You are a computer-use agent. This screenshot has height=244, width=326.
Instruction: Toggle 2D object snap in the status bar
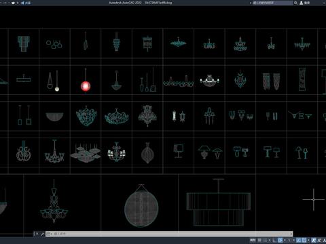point(304,240)
